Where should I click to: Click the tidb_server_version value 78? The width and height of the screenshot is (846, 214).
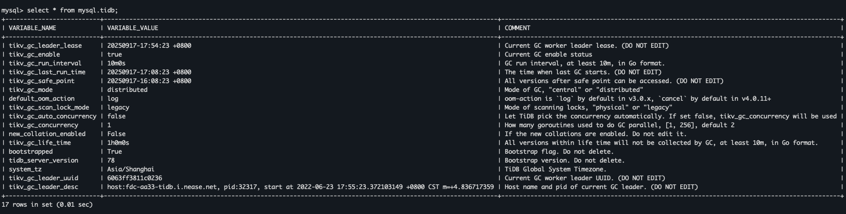tap(111, 160)
